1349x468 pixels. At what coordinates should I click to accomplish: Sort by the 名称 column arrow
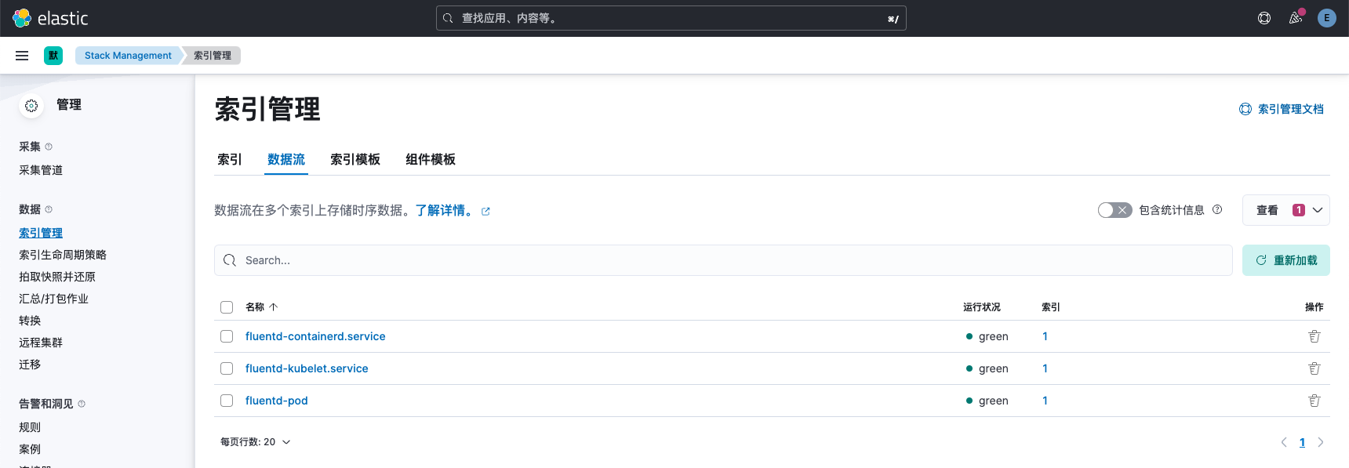point(274,307)
